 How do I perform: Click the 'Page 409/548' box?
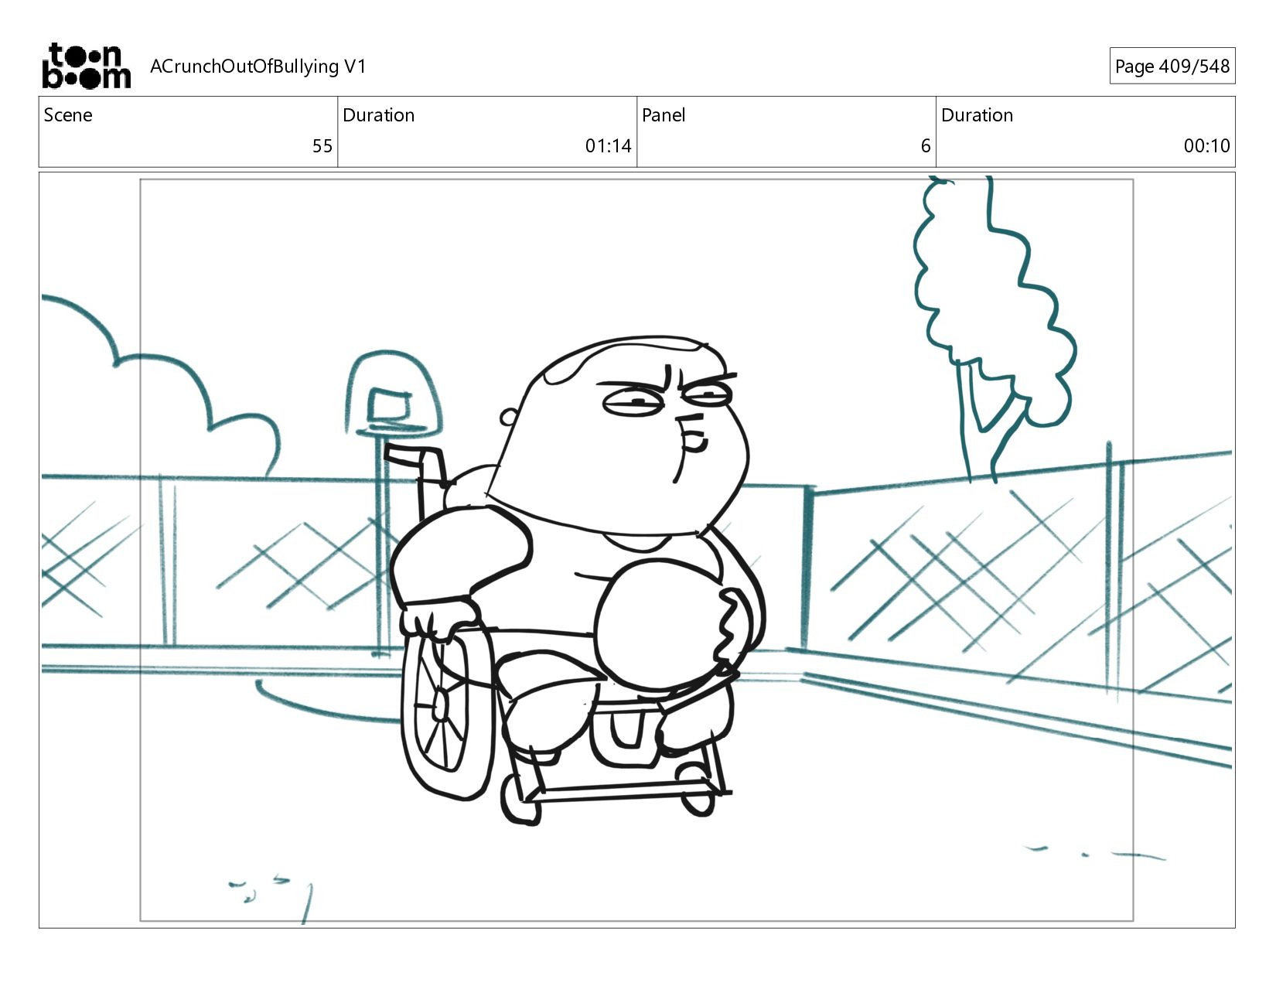(1172, 67)
